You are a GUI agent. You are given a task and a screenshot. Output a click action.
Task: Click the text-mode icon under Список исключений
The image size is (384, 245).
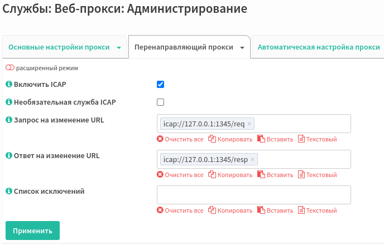[x=301, y=210]
